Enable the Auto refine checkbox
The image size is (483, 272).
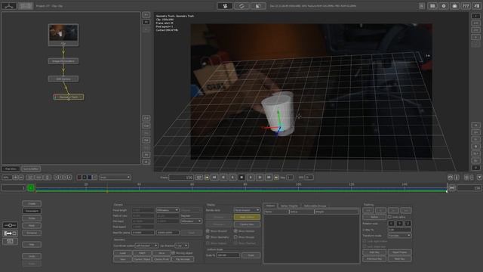coord(389,217)
